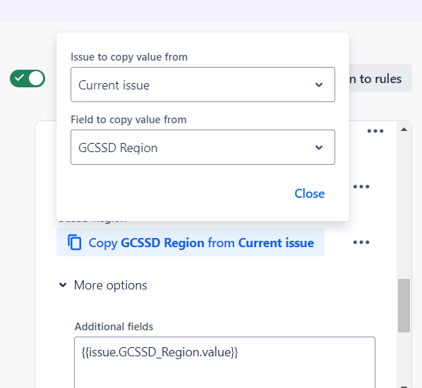Viewport: 422px width, 388px height.
Task: Select the Current issue text in the dropdown
Action: [114, 85]
